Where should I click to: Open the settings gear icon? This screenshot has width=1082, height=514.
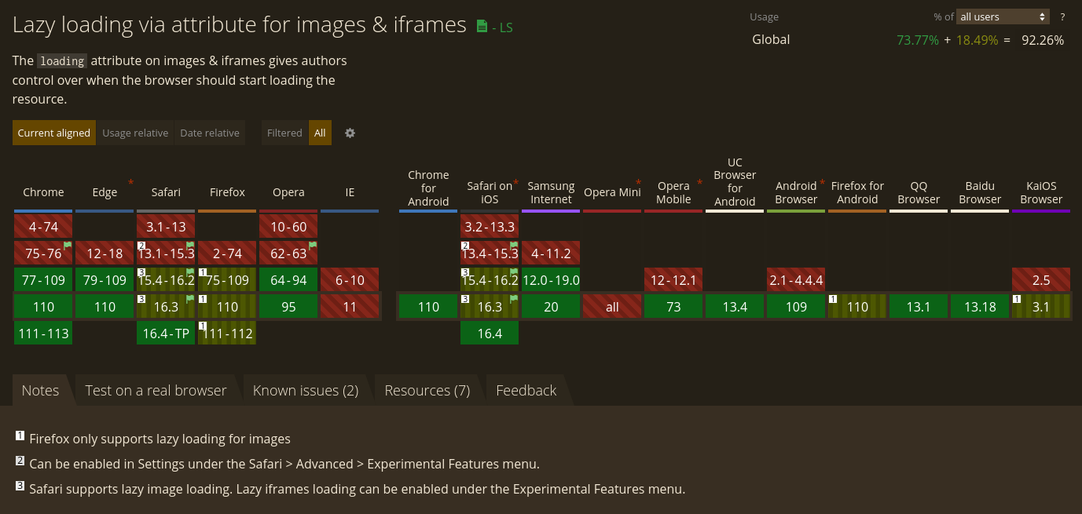[350, 133]
